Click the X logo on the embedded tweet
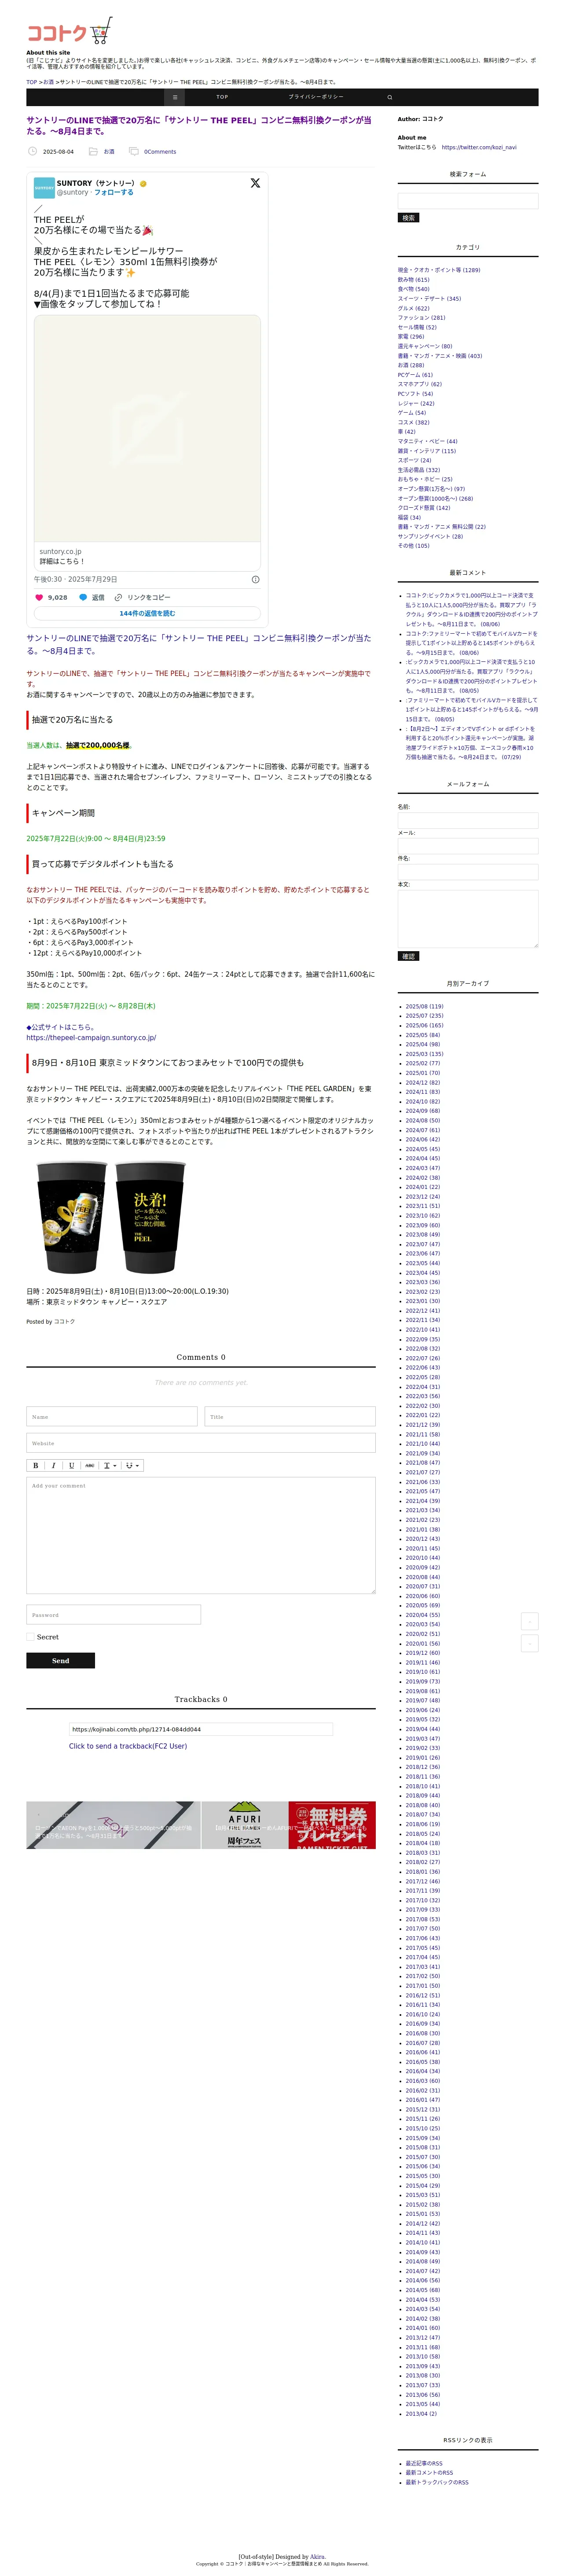Image resolution: width=565 pixels, height=2576 pixels. (x=255, y=183)
